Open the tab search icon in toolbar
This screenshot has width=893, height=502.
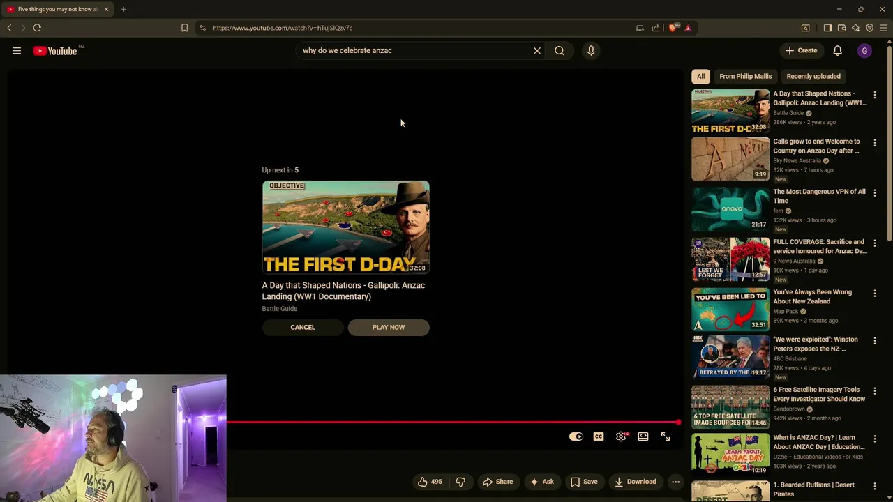click(x=805, y=28)
